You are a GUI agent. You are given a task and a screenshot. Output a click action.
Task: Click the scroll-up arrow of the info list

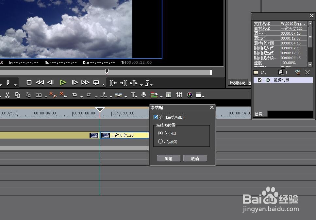[x=310, y=24]
